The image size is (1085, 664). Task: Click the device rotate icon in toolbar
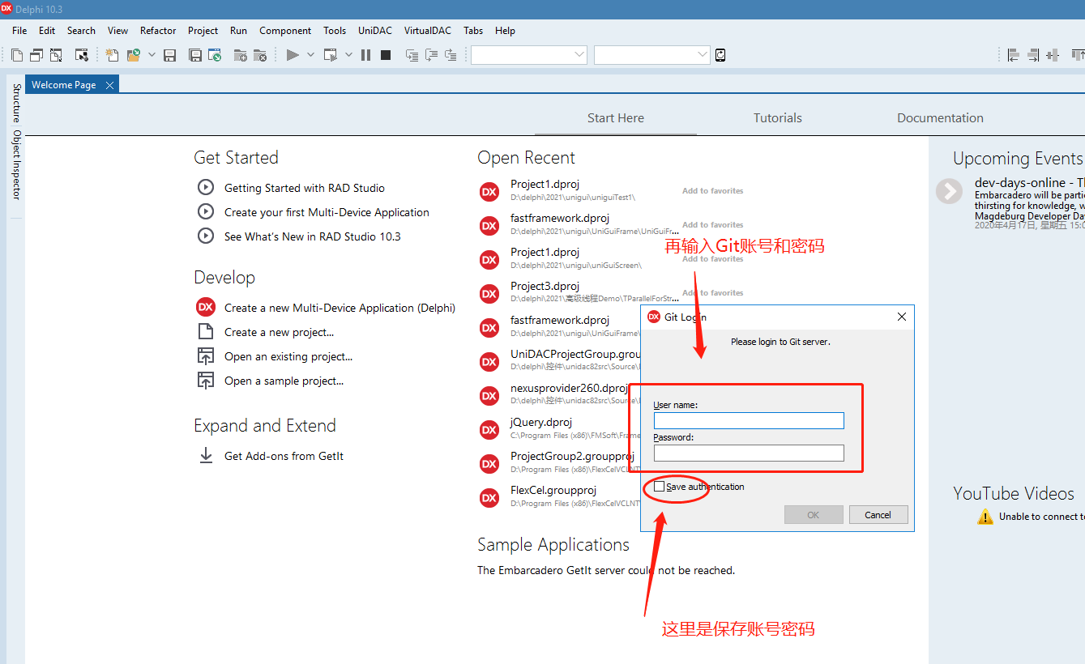pos(720,55)
